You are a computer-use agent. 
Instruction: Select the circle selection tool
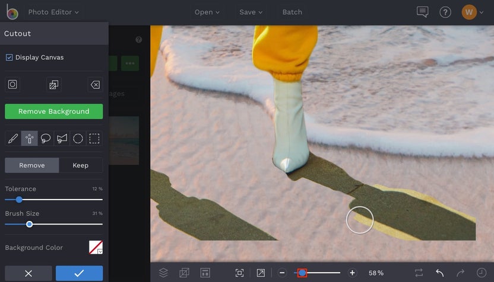click(x=78, y=138)
